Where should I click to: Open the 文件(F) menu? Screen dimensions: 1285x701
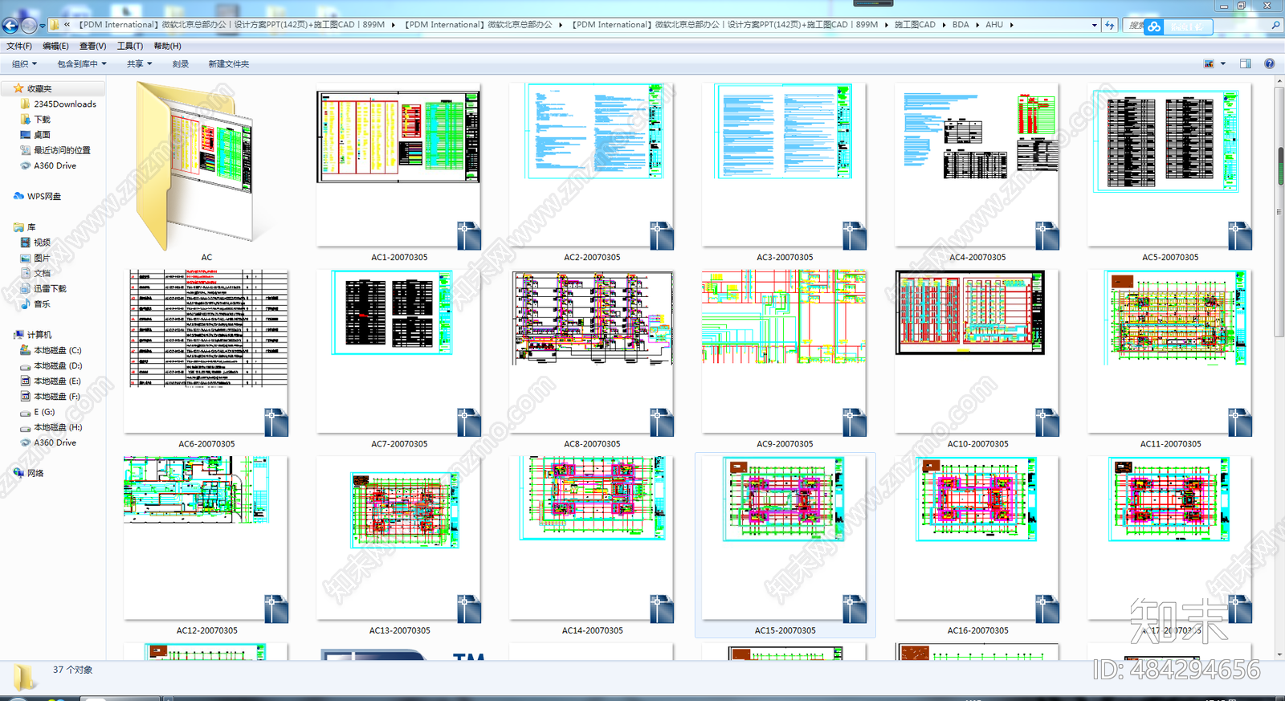19,46
